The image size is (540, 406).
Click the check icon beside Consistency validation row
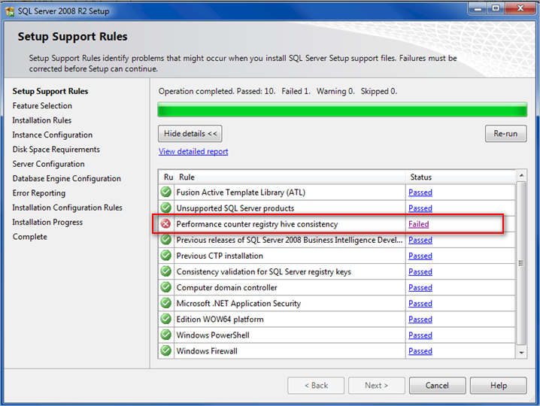point(166,271)
